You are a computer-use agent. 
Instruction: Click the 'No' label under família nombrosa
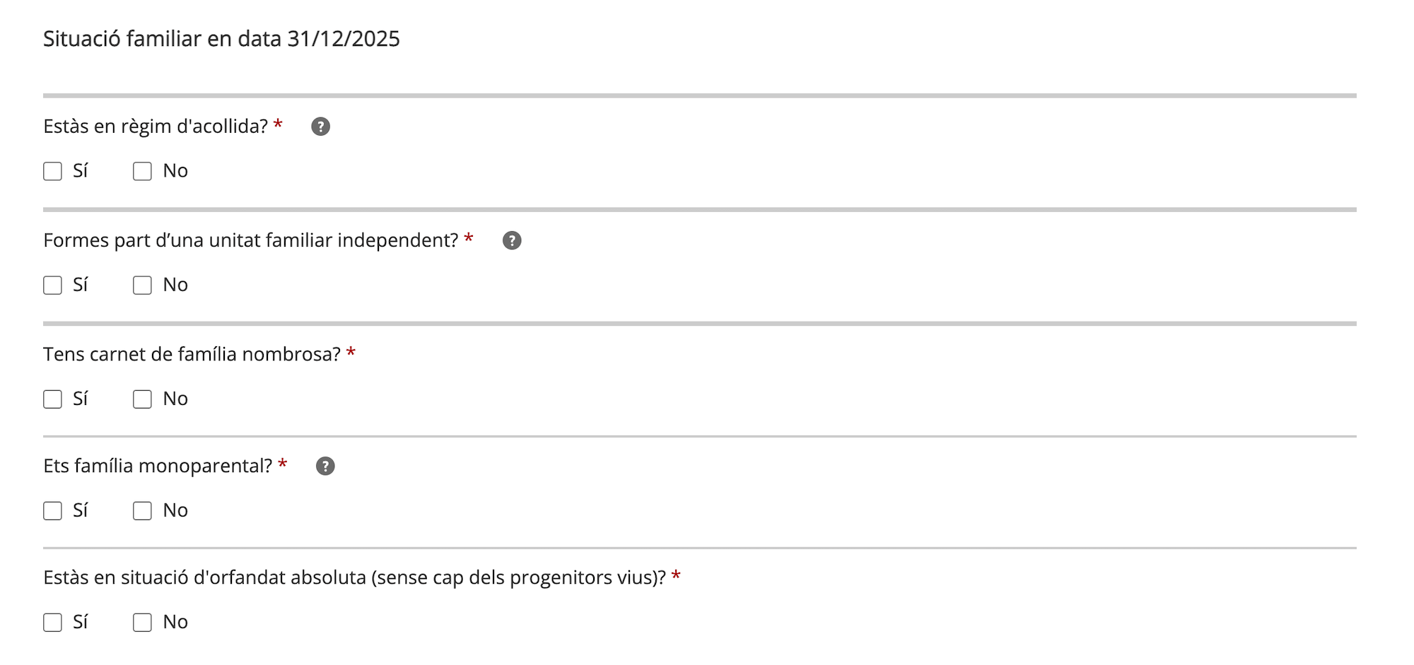point(175,399)
